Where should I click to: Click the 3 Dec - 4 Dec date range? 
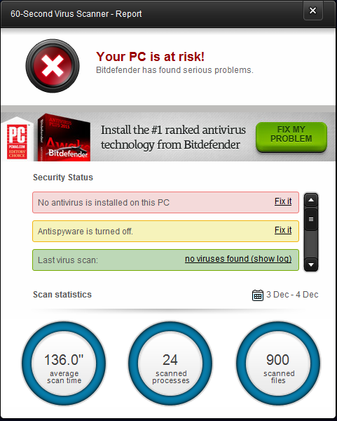point(292,295)
